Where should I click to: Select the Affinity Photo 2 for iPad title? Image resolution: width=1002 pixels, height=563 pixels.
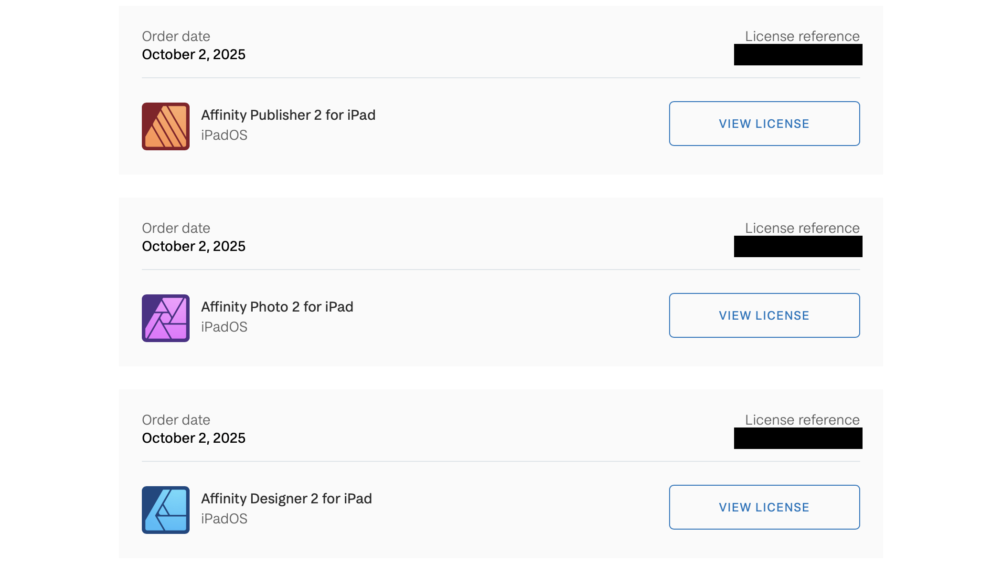coord(277,307)
